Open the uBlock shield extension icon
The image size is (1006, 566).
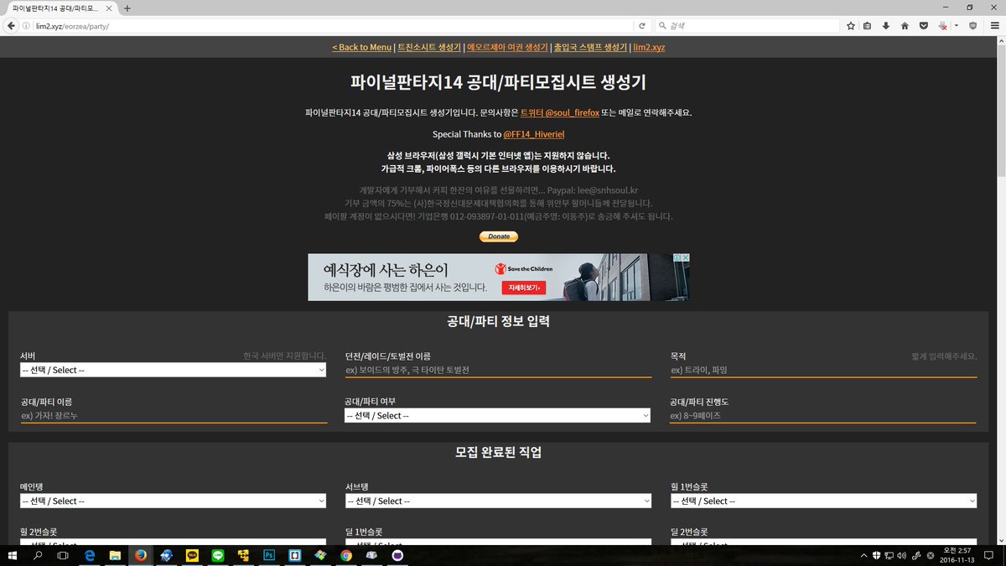click(972, 26)
